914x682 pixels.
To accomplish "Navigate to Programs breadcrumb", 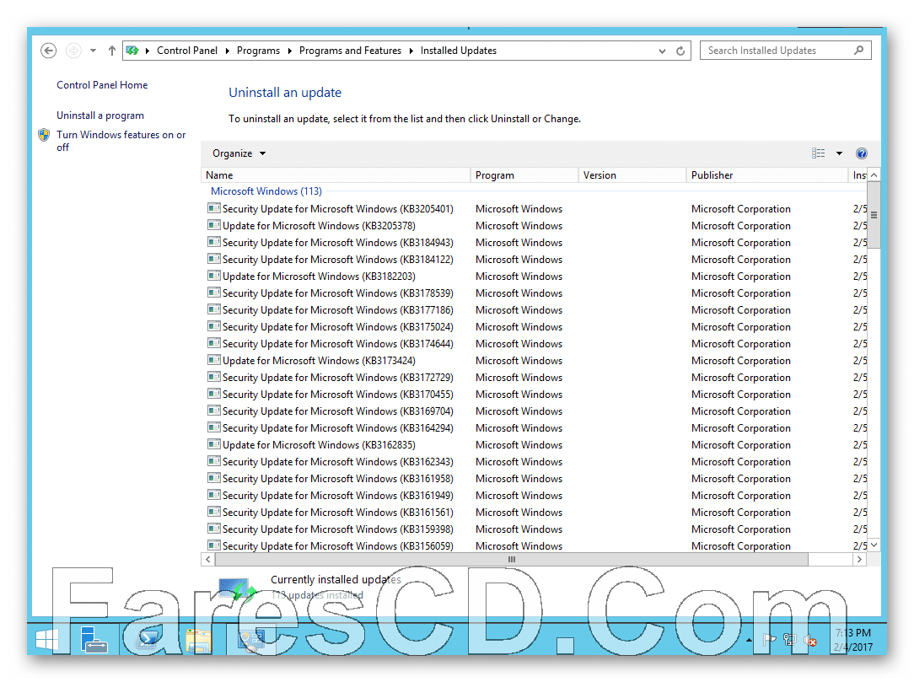I will pyautogui.click(x=258, y=51).
